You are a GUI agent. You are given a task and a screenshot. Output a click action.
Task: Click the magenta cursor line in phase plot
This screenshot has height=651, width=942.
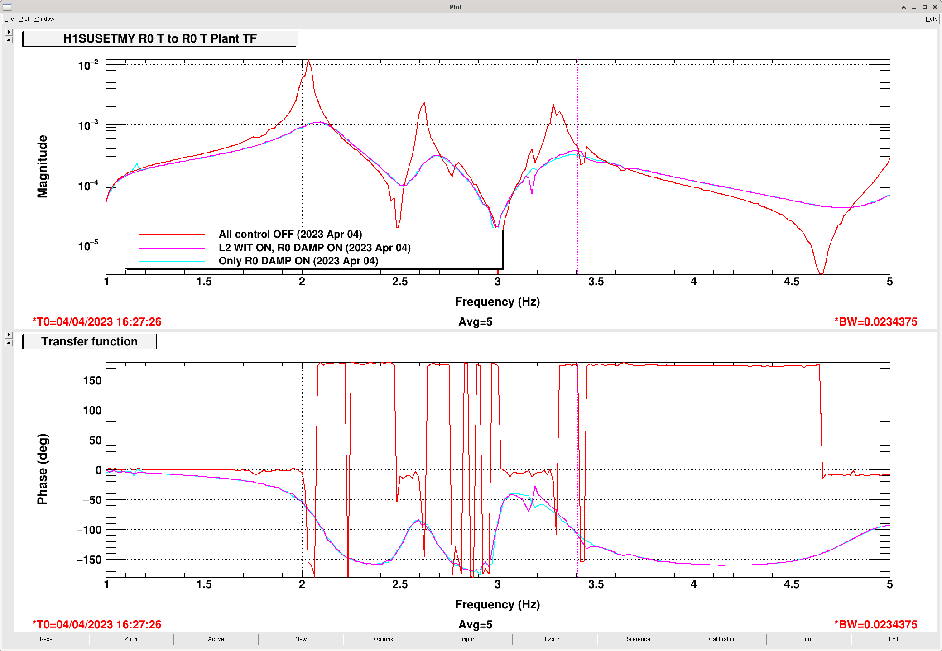pos(577,469)
